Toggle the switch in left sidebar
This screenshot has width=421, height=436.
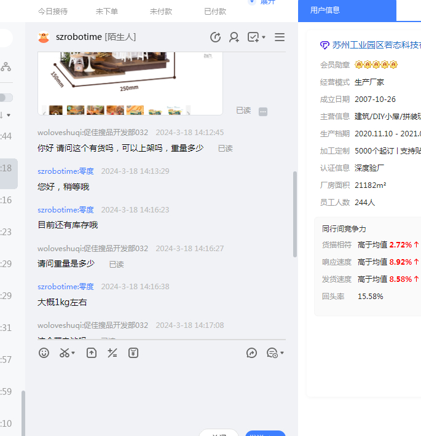tap(6, 98)
